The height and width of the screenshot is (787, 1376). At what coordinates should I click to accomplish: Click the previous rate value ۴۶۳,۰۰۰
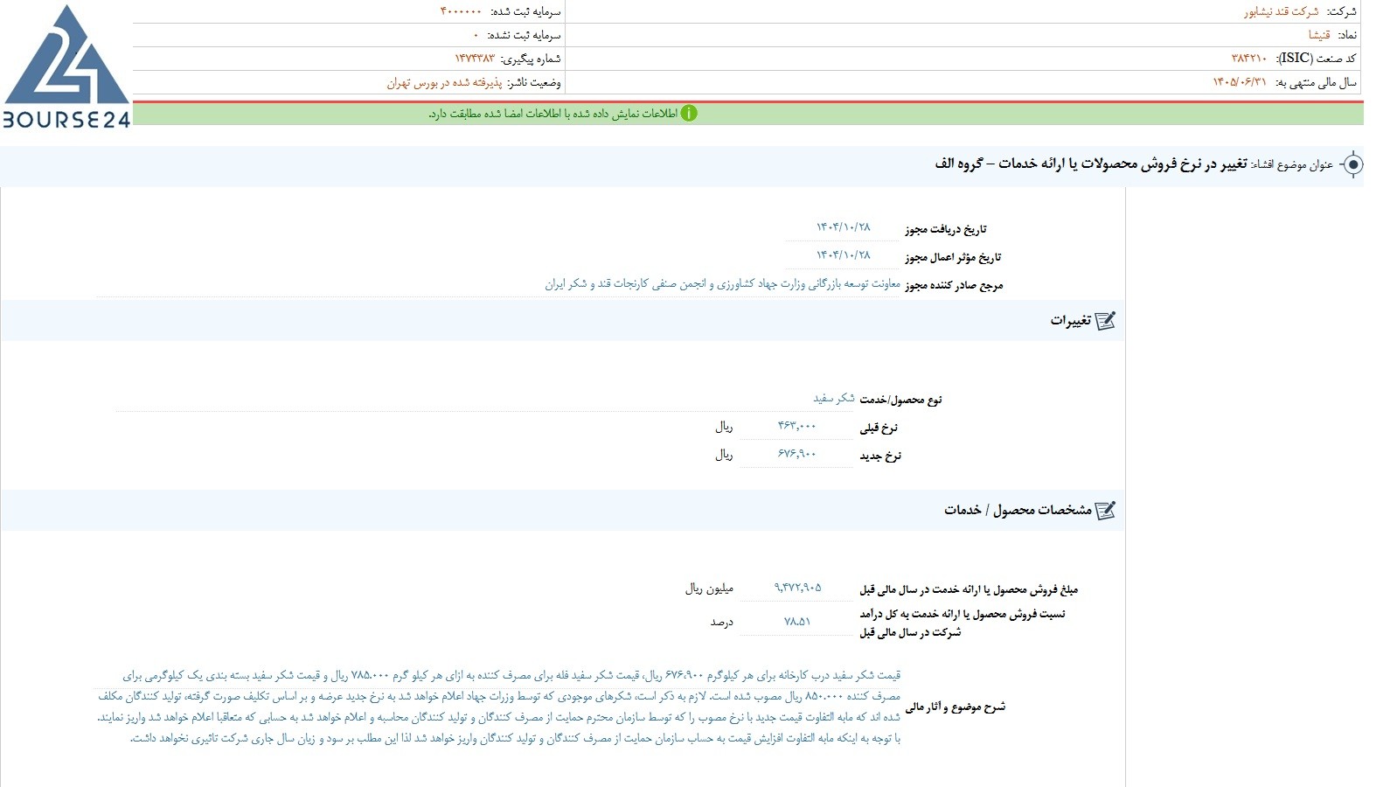coord(796,426)
